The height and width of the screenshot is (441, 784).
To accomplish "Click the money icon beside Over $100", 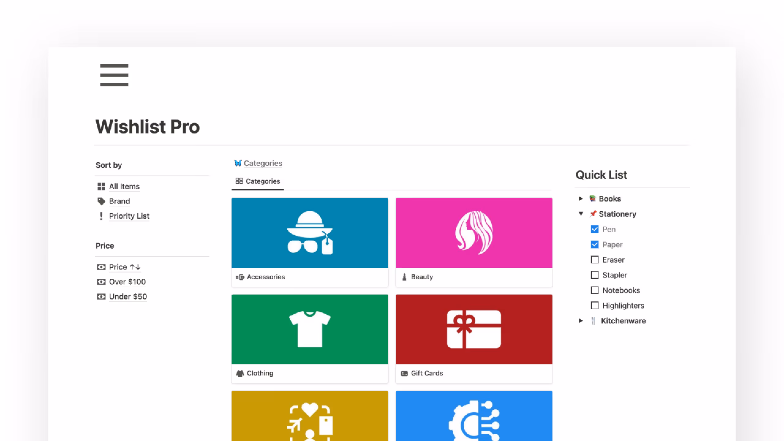I will click(101, 282).
